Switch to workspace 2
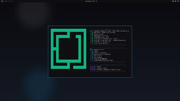 click(x=6, y=1)
